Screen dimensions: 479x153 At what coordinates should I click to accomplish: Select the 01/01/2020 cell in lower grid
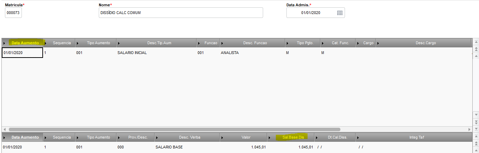(x=23, y=147)
